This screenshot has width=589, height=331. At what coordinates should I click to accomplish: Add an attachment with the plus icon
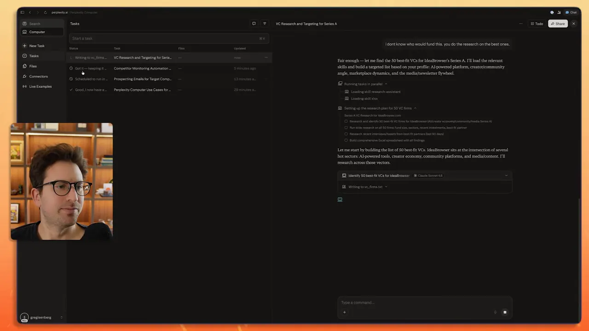point(344,312)
